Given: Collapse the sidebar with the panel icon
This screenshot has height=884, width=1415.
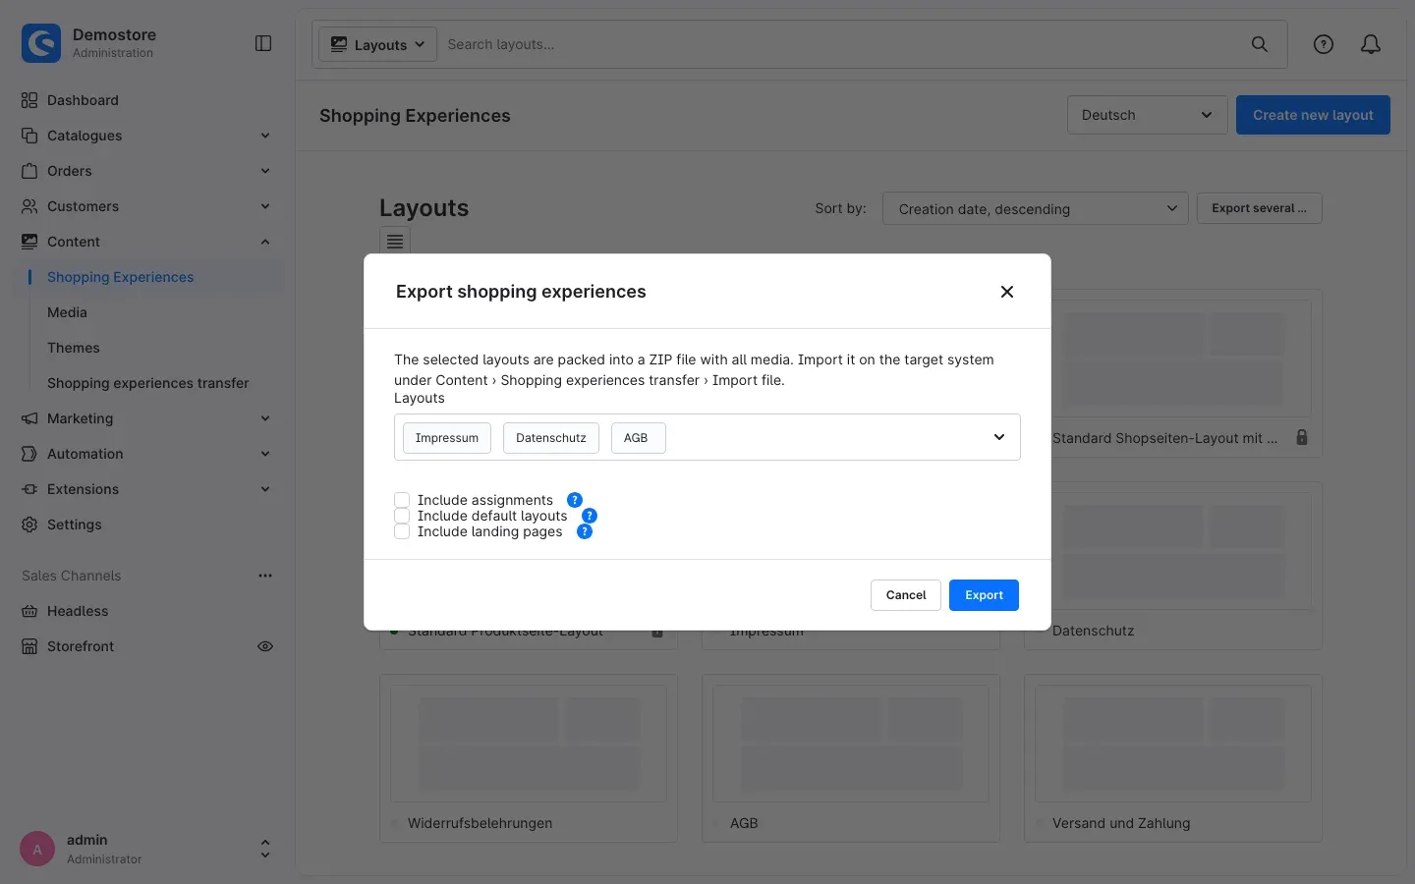Looking at the screenshot, I should point(263,43).
